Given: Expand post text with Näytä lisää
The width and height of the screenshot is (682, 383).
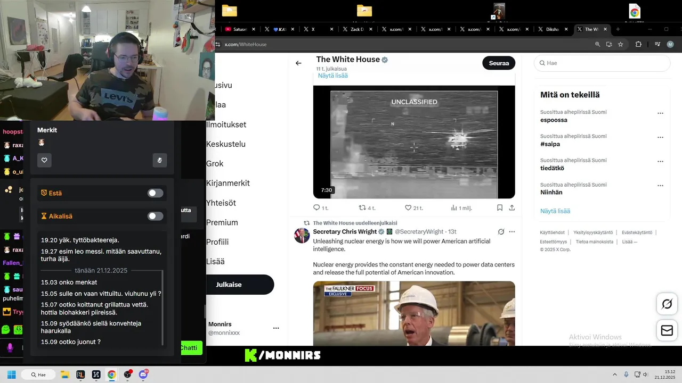Looking at the screenshot, I should pos(333,76).
